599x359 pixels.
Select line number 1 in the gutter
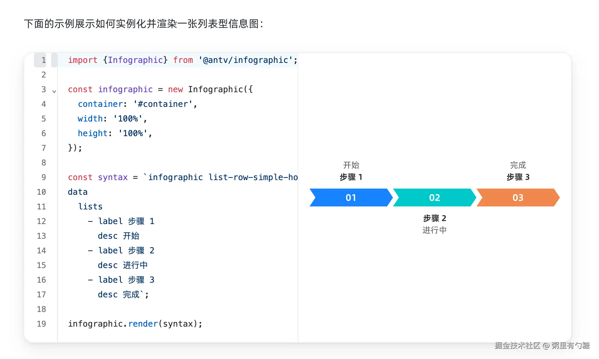tap(44, 60)
